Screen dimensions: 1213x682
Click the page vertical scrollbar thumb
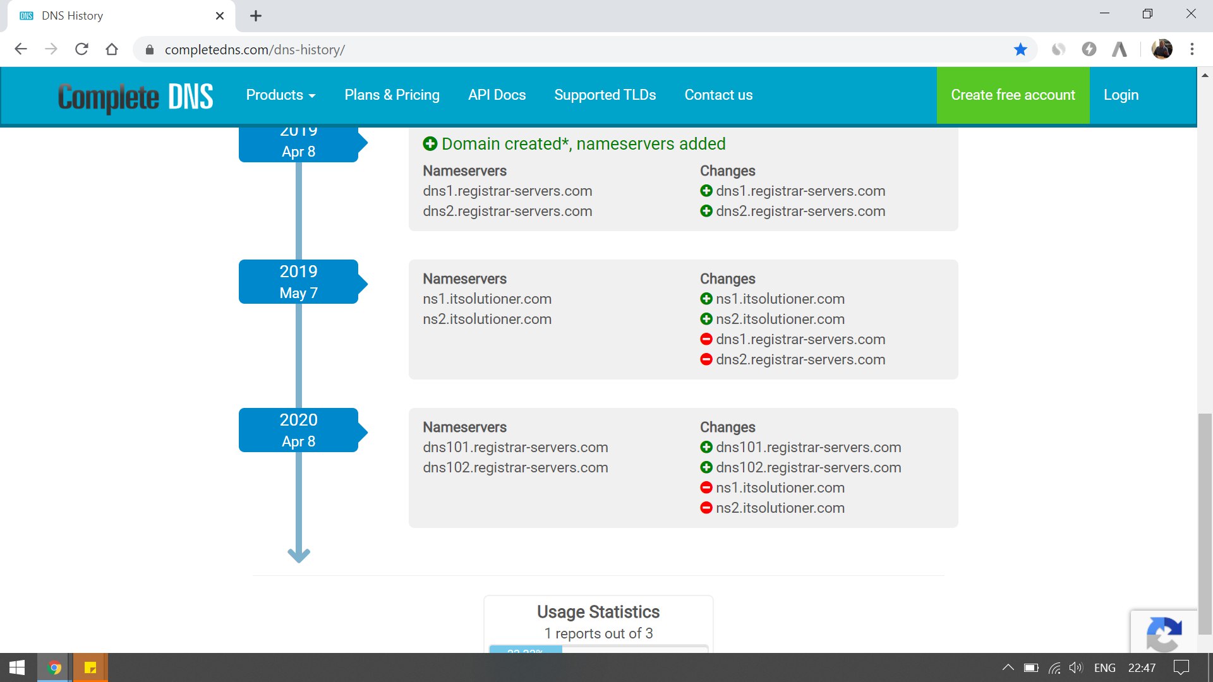(1205, 523)
